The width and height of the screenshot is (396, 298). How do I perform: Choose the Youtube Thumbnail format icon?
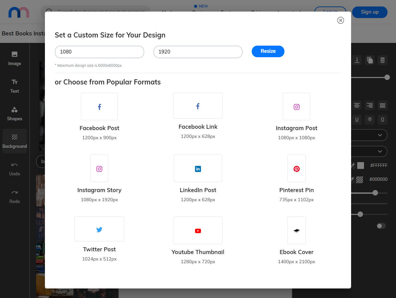198,230
